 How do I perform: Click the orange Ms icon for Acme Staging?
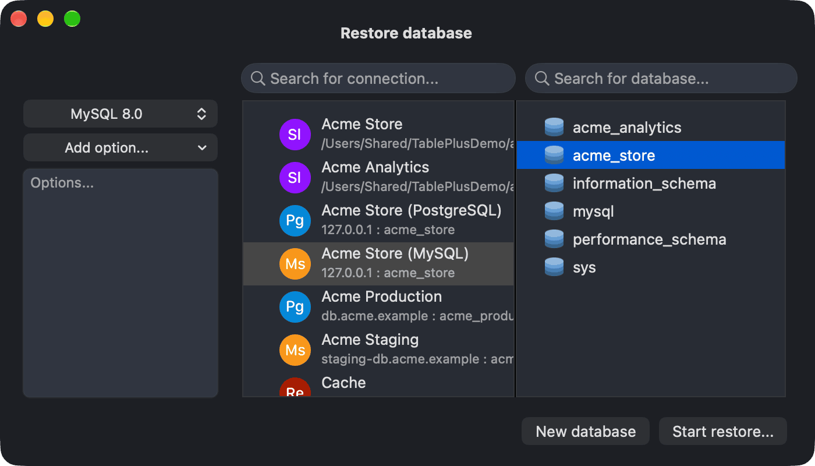click(x=295, y=350)
